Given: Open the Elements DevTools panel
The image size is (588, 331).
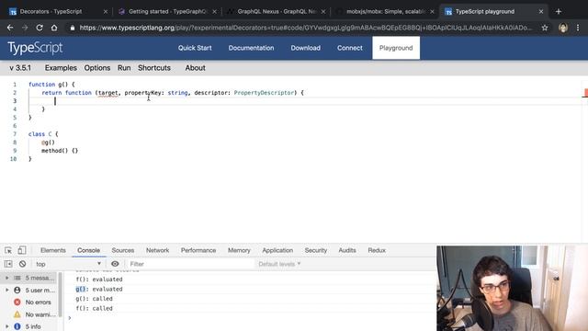Looking at the screenshot, I should pyautogui.click(x=53, y=250).
